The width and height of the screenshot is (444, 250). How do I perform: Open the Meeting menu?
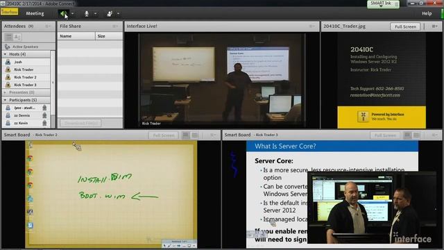click(35, 13)
